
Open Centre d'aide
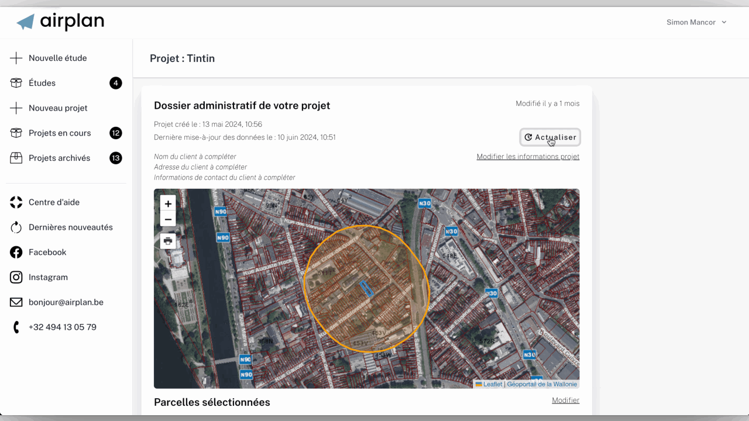pyautogui.click(x=54, y=202)
